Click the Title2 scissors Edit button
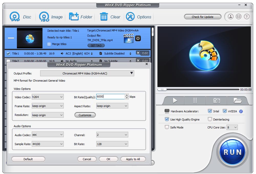The height and width of the screenshot is (174, 256). coord(143,61)
